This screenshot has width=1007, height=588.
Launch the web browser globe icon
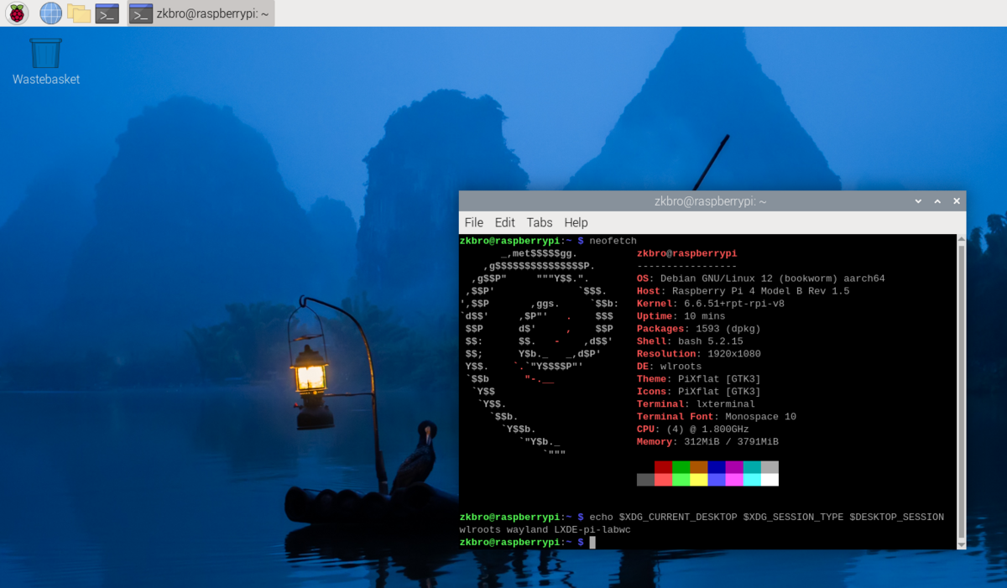[x=51, y=13]
